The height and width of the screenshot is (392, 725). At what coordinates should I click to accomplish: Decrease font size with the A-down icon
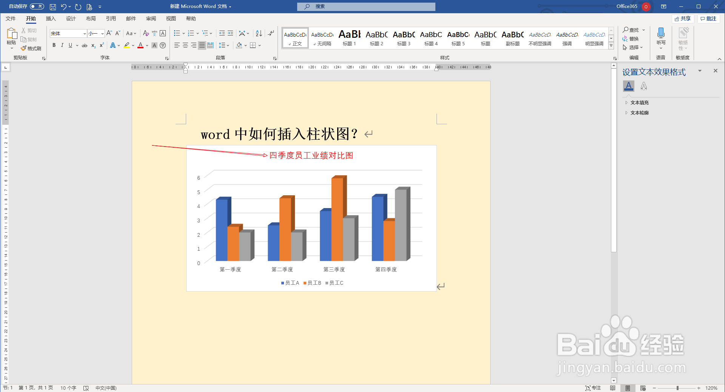click(x=118, y=33)
